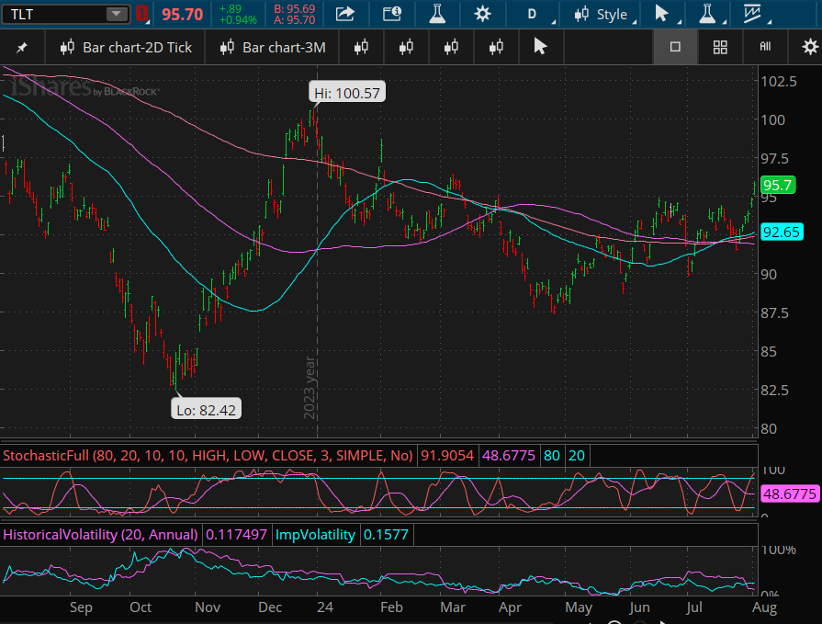Click the 82.5 price axis label

[x=775, y=391]
